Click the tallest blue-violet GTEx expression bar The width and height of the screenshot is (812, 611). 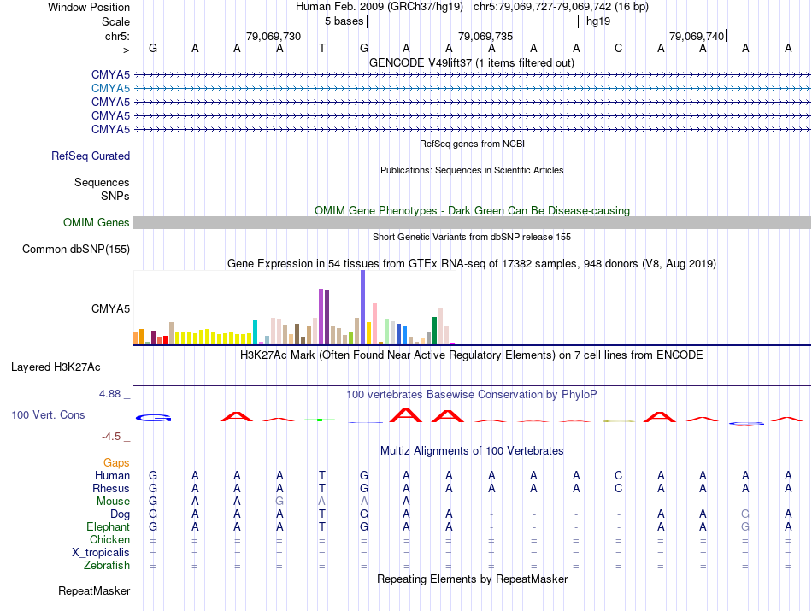tap(363, 307)
